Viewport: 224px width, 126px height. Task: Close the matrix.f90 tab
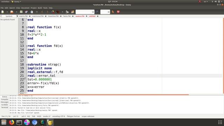tap(30, 16)
